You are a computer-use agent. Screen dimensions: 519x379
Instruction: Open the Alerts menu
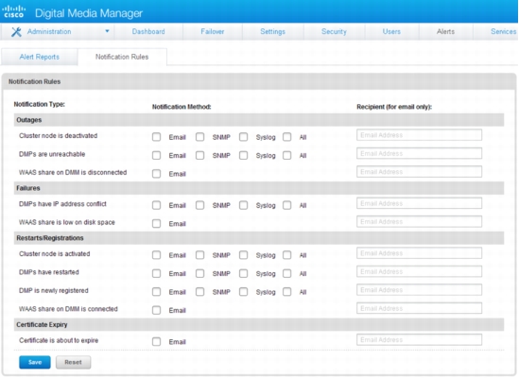[445, 31]
